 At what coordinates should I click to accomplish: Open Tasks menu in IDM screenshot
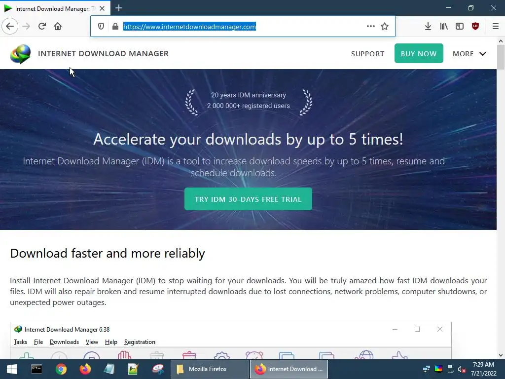coord(20,342)
